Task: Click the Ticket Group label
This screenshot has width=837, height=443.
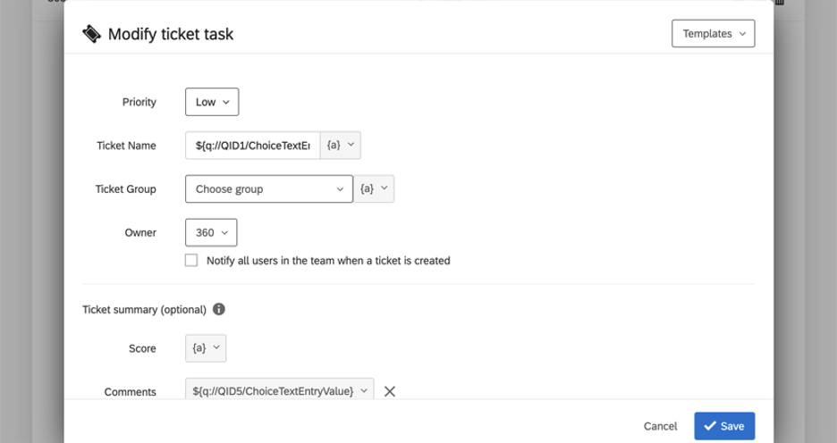Action: tap(126, 189)
